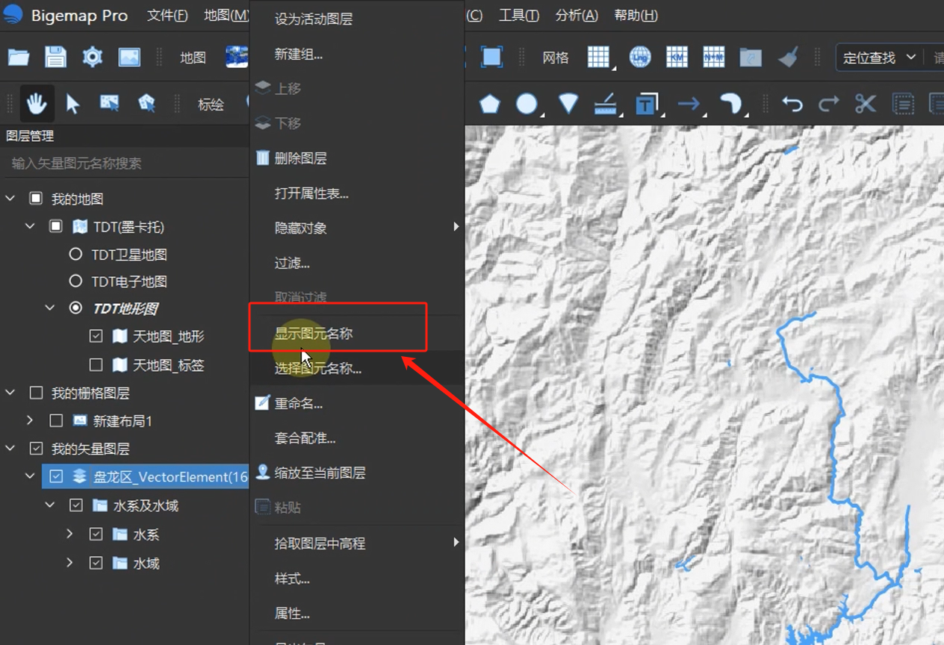This screenshot has width=944, height=645.
Task: Select the sector fan drawing tool
Action: click(568, 104)
